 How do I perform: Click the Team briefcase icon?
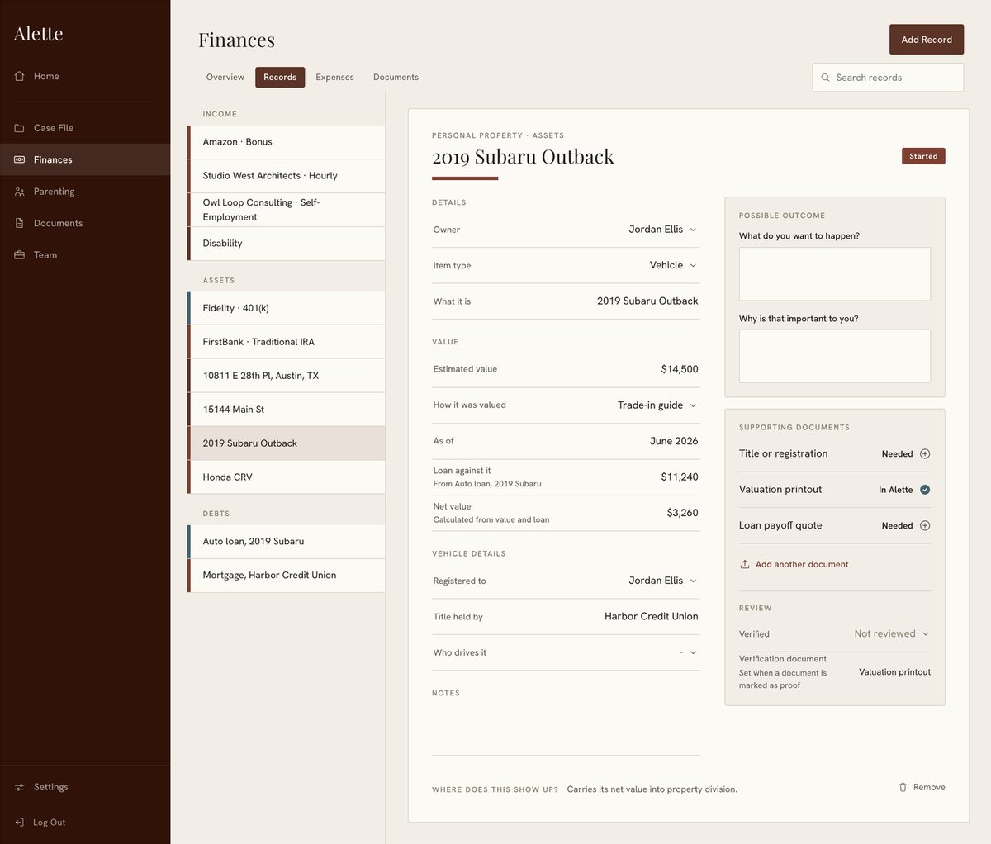pos(19,255)
